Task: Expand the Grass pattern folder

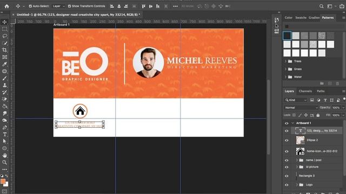Action: pyautogui.click(x=285, y=69)
